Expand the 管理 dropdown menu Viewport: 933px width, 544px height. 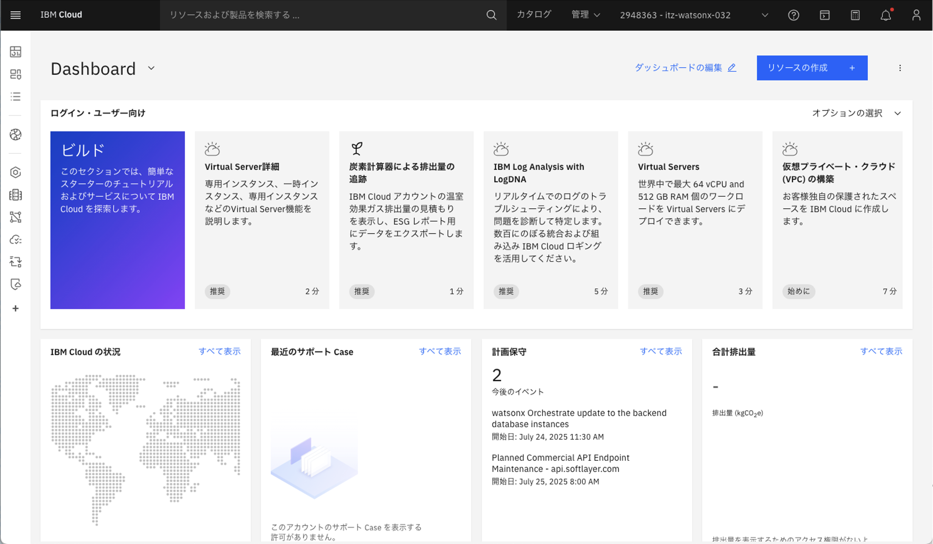click(x=585, y=15)
